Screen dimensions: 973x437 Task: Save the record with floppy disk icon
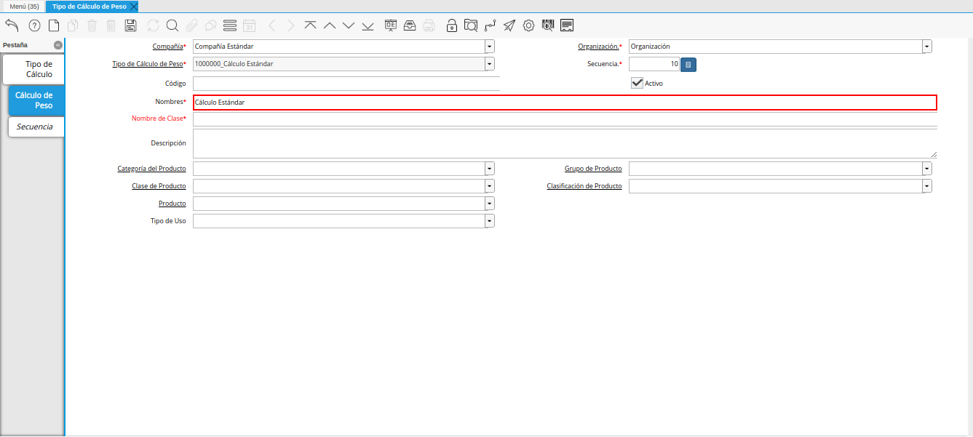point(131,25)
